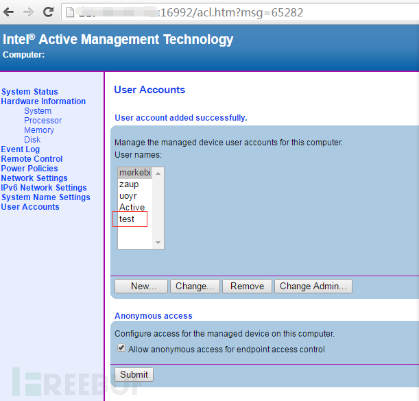The width and height of the screenshot is (419, 401).
Task: Open the Disk information link
Action: pyautogui.click(x=32, y=140)
